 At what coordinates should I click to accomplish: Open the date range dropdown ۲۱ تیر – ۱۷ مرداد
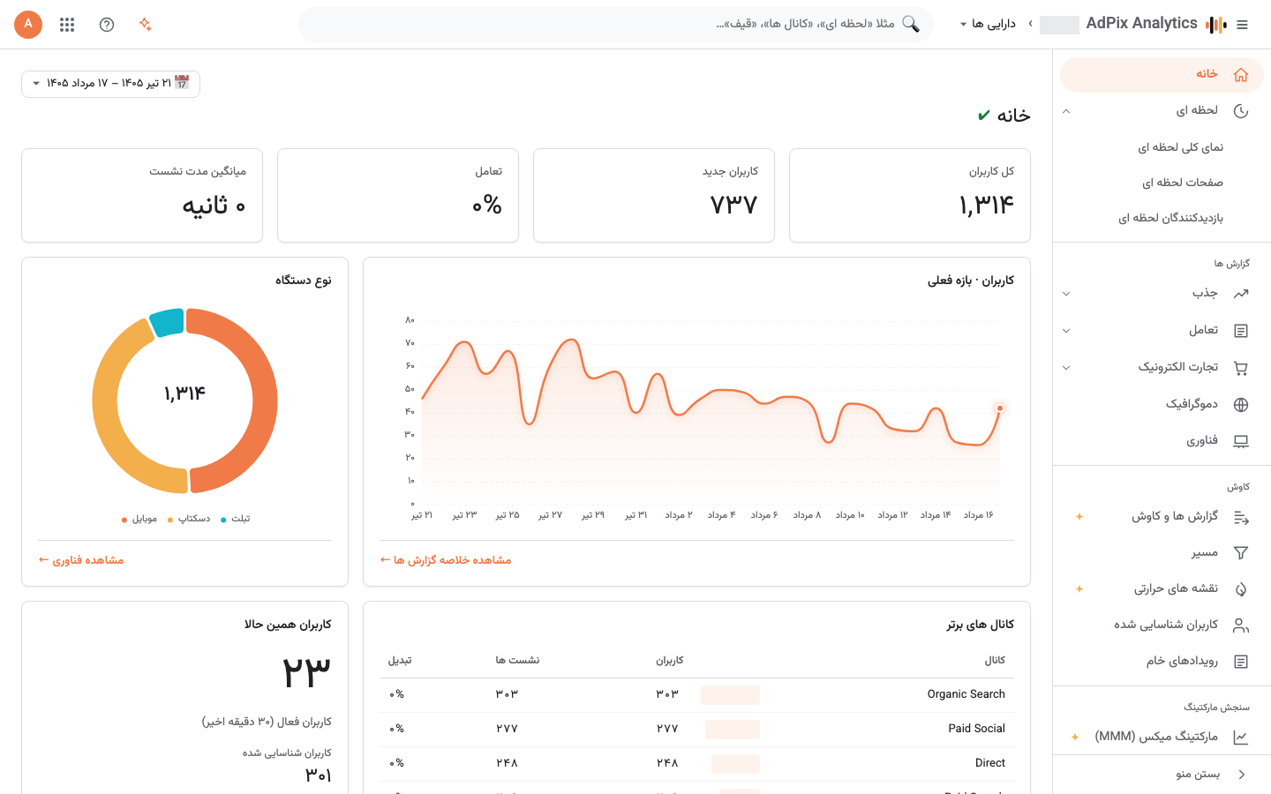coord(111,84)
